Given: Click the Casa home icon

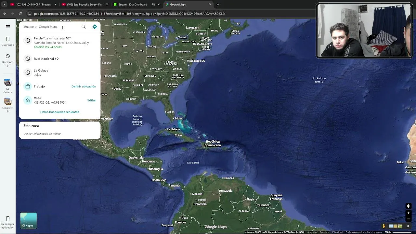Looking at the screenshot, I should click(28, 100).
